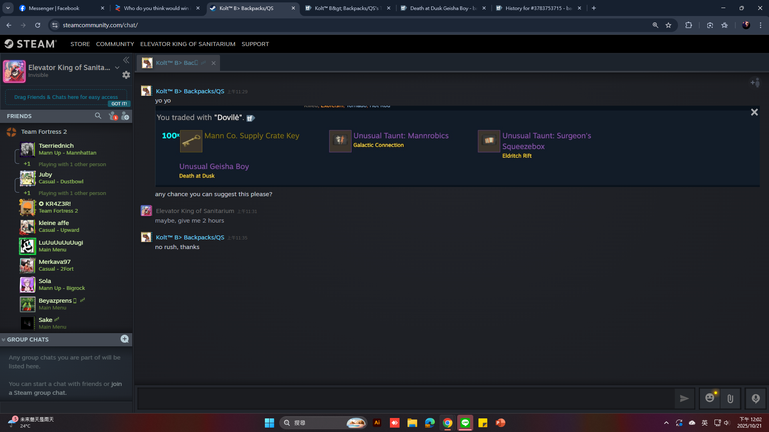This screenshot has width=769, height=432.
Task: Start voice chat with the microphone button
Action: [755, 398]
